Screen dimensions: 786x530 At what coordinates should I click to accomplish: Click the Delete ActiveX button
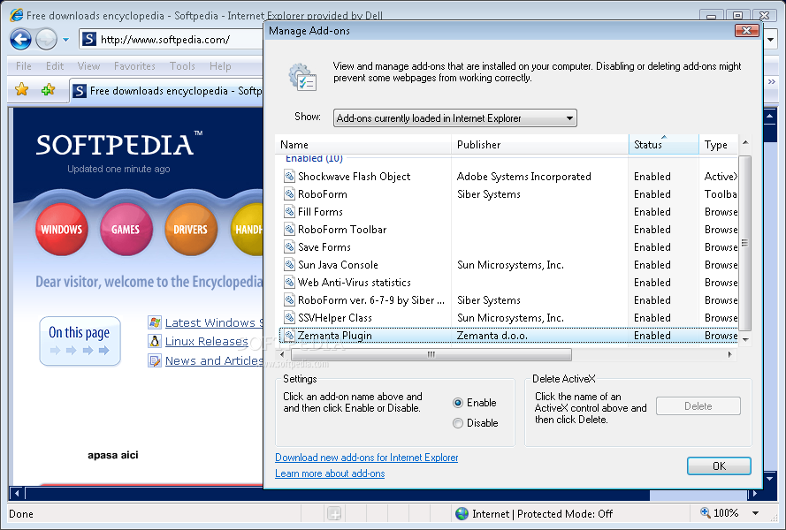click(698, 406)
